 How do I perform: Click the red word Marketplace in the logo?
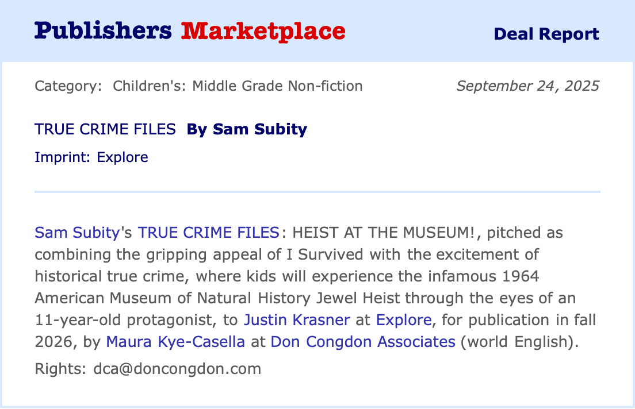coord(263,31)
